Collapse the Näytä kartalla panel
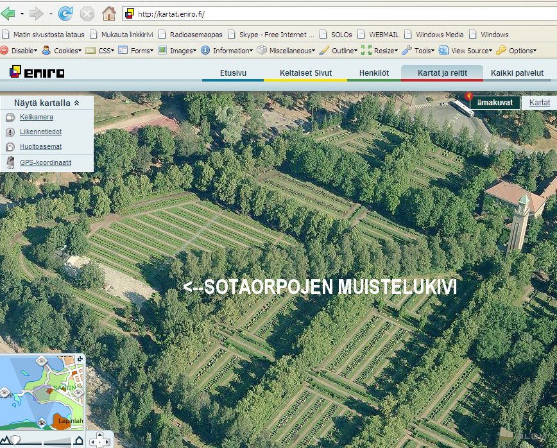The width and height of the screenshot is (557, 448). pyautogui.click(x=76, y=103)
